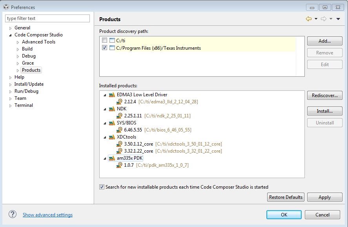Click the am335x PDK 1.0.7 version icon
This screenshot has height=227, width=348.
coord(120,165)
